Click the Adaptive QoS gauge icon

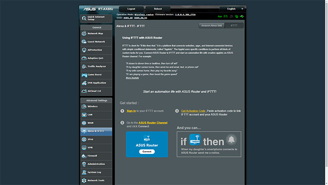84,58
